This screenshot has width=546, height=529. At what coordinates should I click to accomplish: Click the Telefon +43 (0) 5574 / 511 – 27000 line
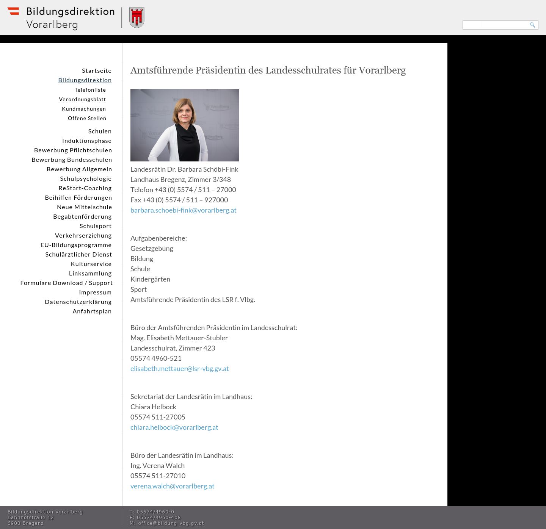tap(183, 189)
